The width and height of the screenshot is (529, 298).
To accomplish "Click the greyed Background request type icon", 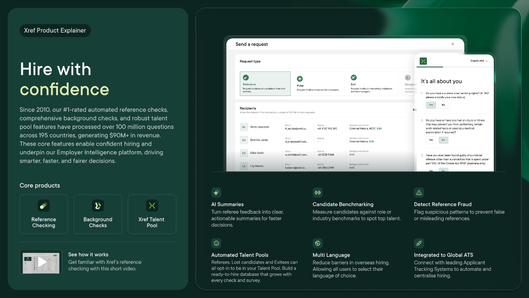I will click(x=408, y=78).
